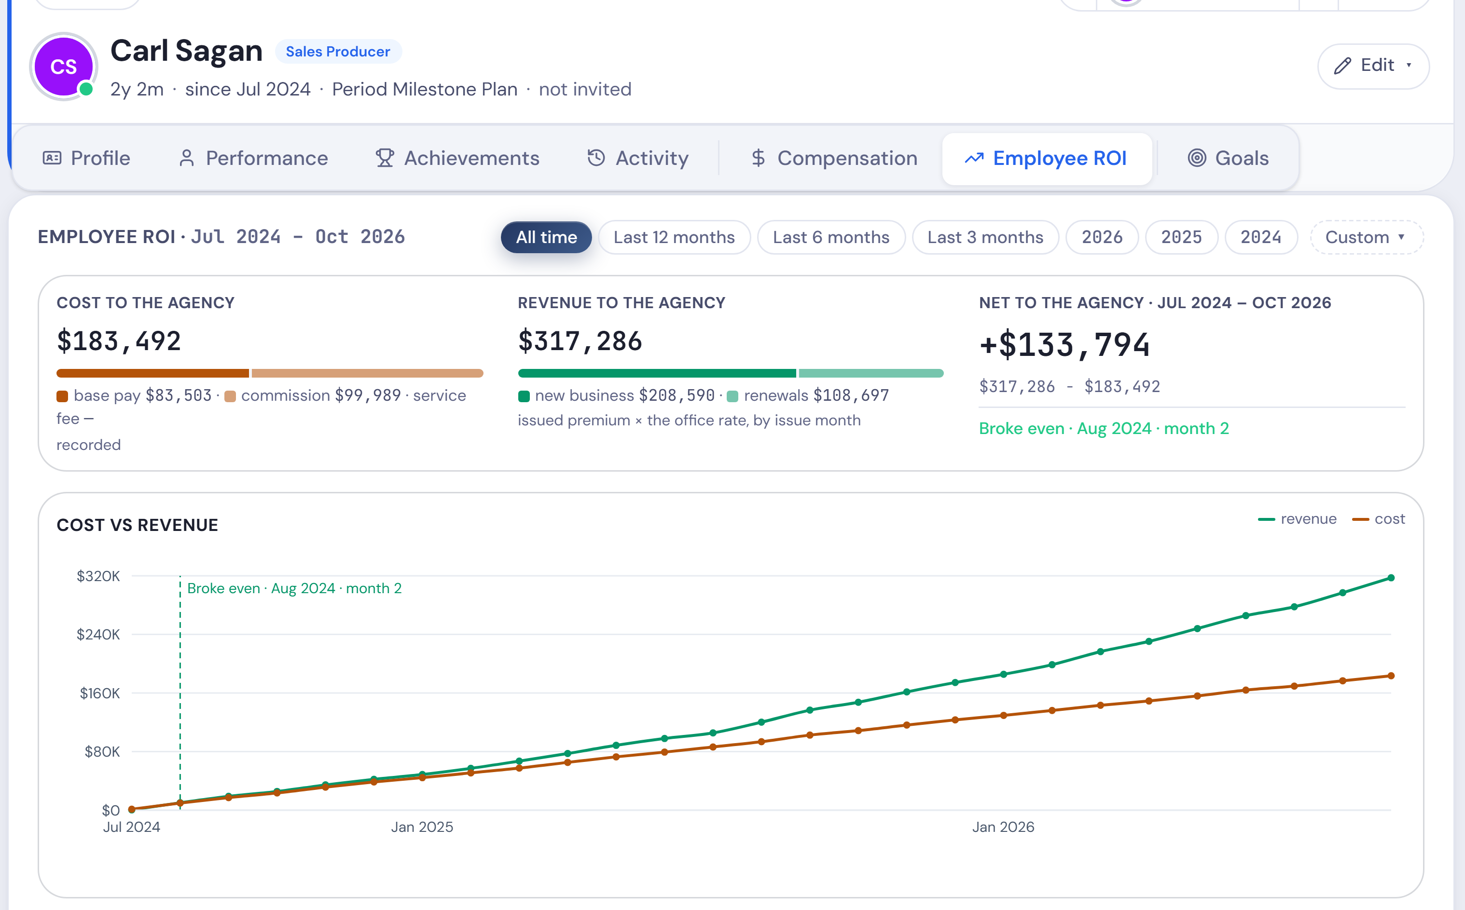
Task: Click the Employee ROI trending-up icon
Action: 974,158
